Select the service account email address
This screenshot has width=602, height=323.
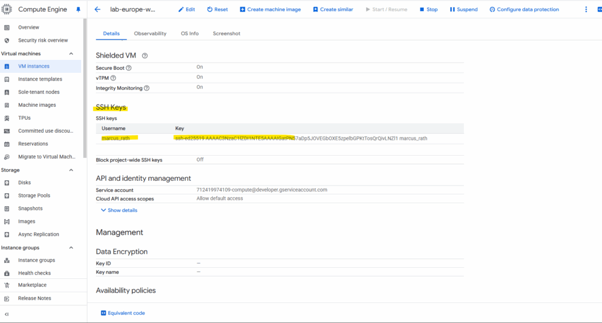(x=262, y=190)
